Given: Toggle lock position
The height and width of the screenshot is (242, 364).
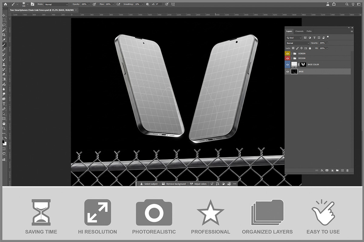Looking at the screenshot, I should (x=302, y=48).
